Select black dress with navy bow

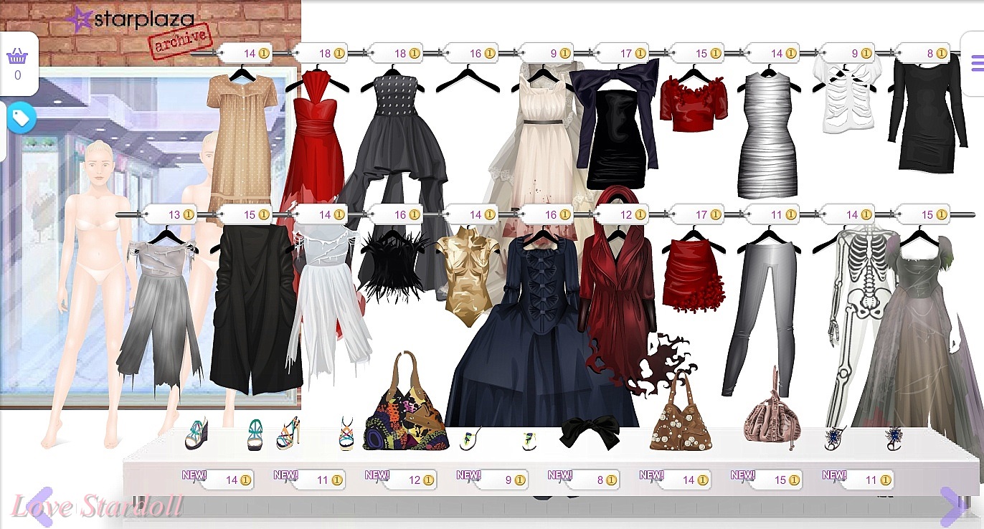click(617, 125)
